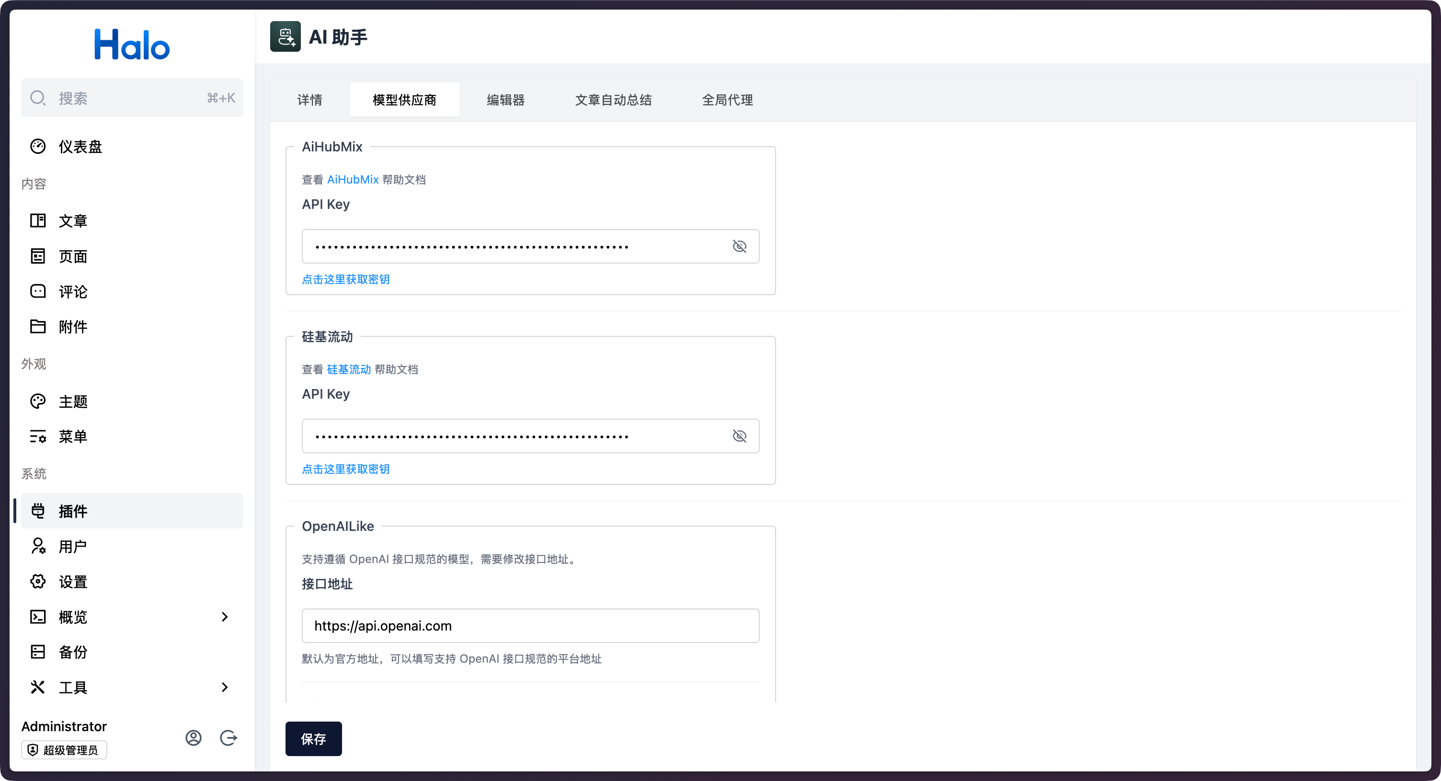Click the 接口地址 URL input

pos(531,625)
